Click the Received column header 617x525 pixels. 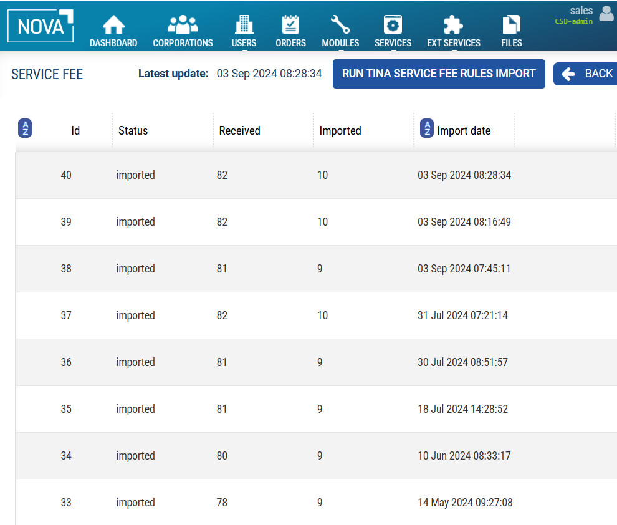(x=239, y=131)
